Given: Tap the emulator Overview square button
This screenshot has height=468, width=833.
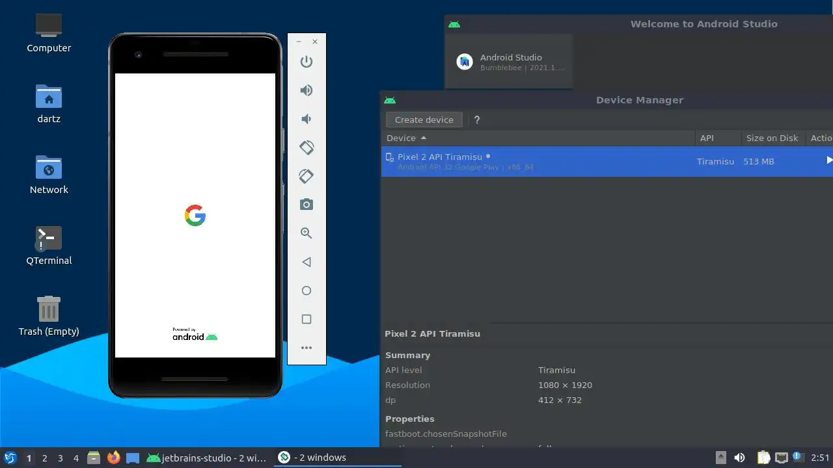Looking at the screenshot, I should (307, 319).
